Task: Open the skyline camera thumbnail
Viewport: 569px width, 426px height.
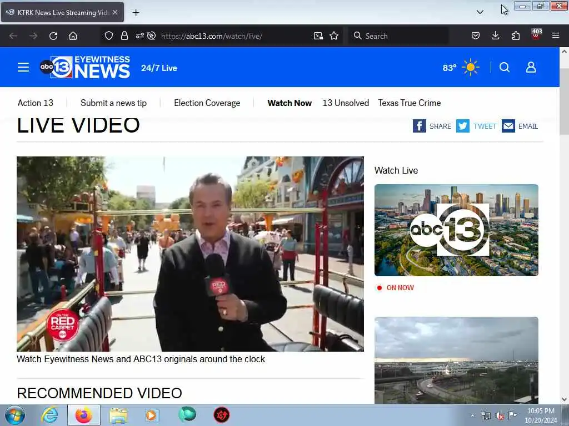Action: (x=457, y=361)
